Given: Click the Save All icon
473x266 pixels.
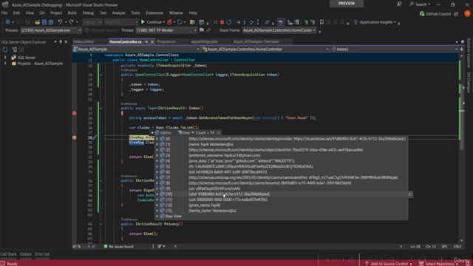Looking at the screenshot, I should [x=51, y=22].
